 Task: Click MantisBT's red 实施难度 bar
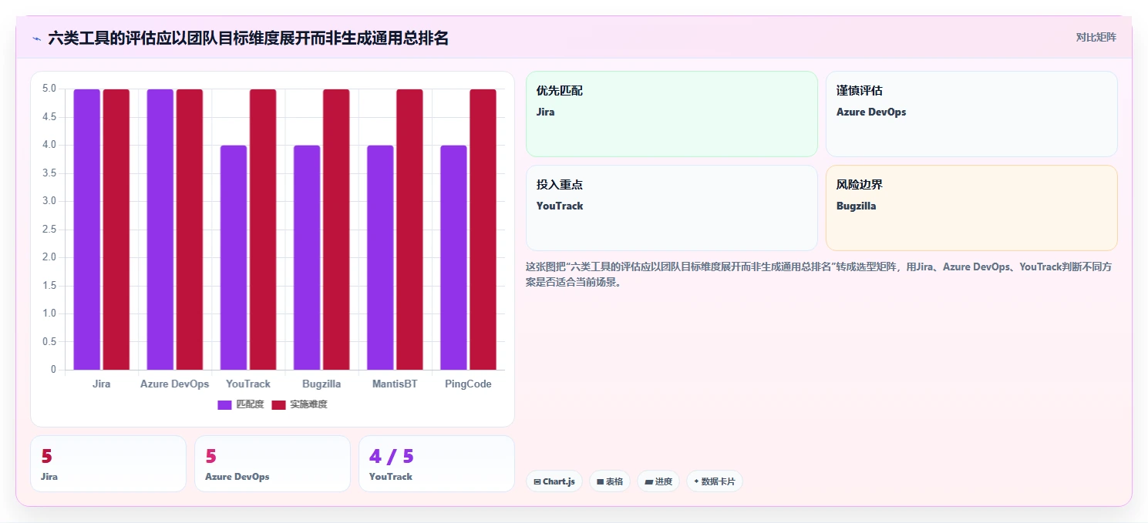click(x=409, y=230)
